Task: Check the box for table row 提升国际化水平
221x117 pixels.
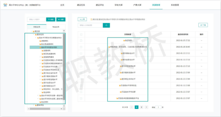Action: 81,53
